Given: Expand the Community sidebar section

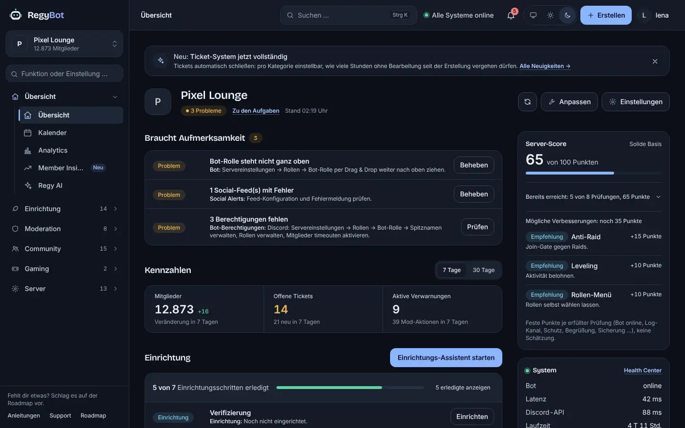Looking at the screenshot, I should pos(64,249).
